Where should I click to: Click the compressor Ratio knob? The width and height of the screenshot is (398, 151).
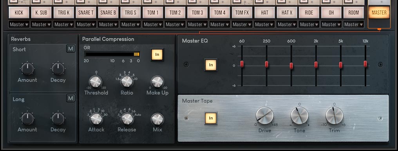pos(127,82)
